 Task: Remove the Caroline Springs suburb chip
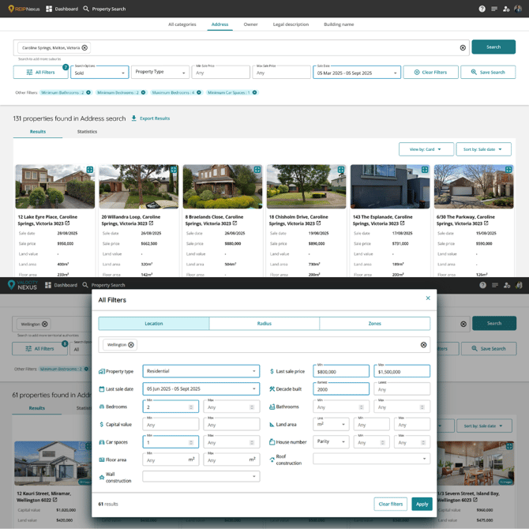click(84, 48)
